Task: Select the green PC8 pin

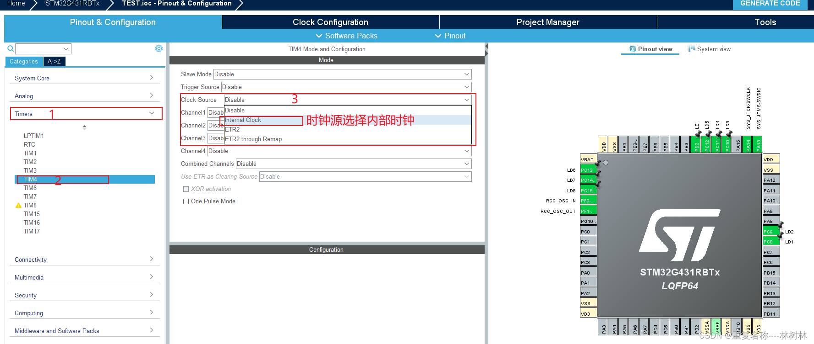Action: click(771, 242)
